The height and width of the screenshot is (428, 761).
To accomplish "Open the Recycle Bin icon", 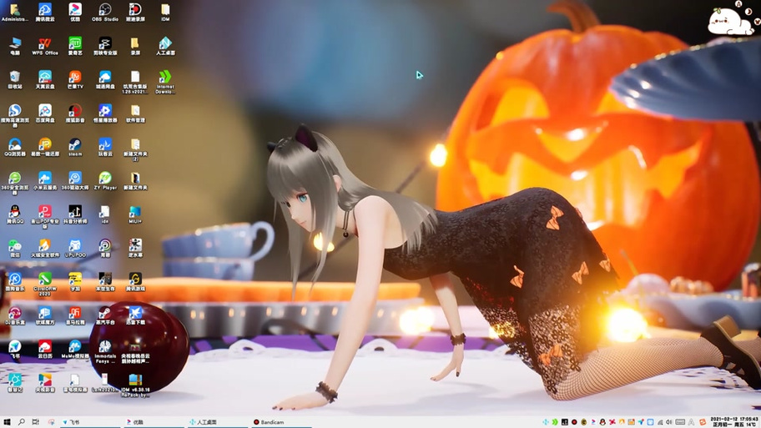I will coord(14,79).
